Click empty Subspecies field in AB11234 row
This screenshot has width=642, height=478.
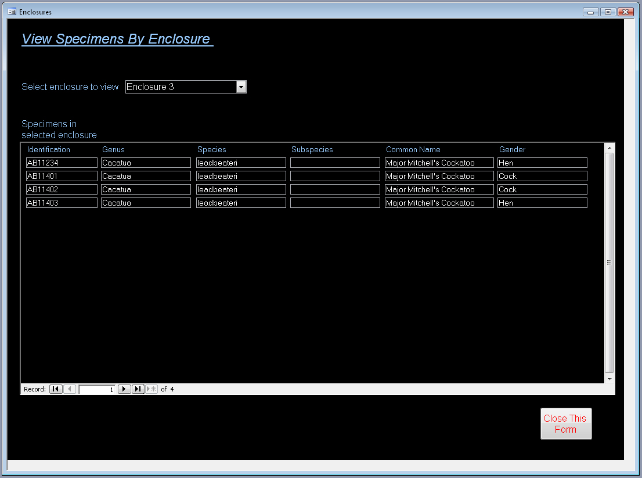pos(335,163)
